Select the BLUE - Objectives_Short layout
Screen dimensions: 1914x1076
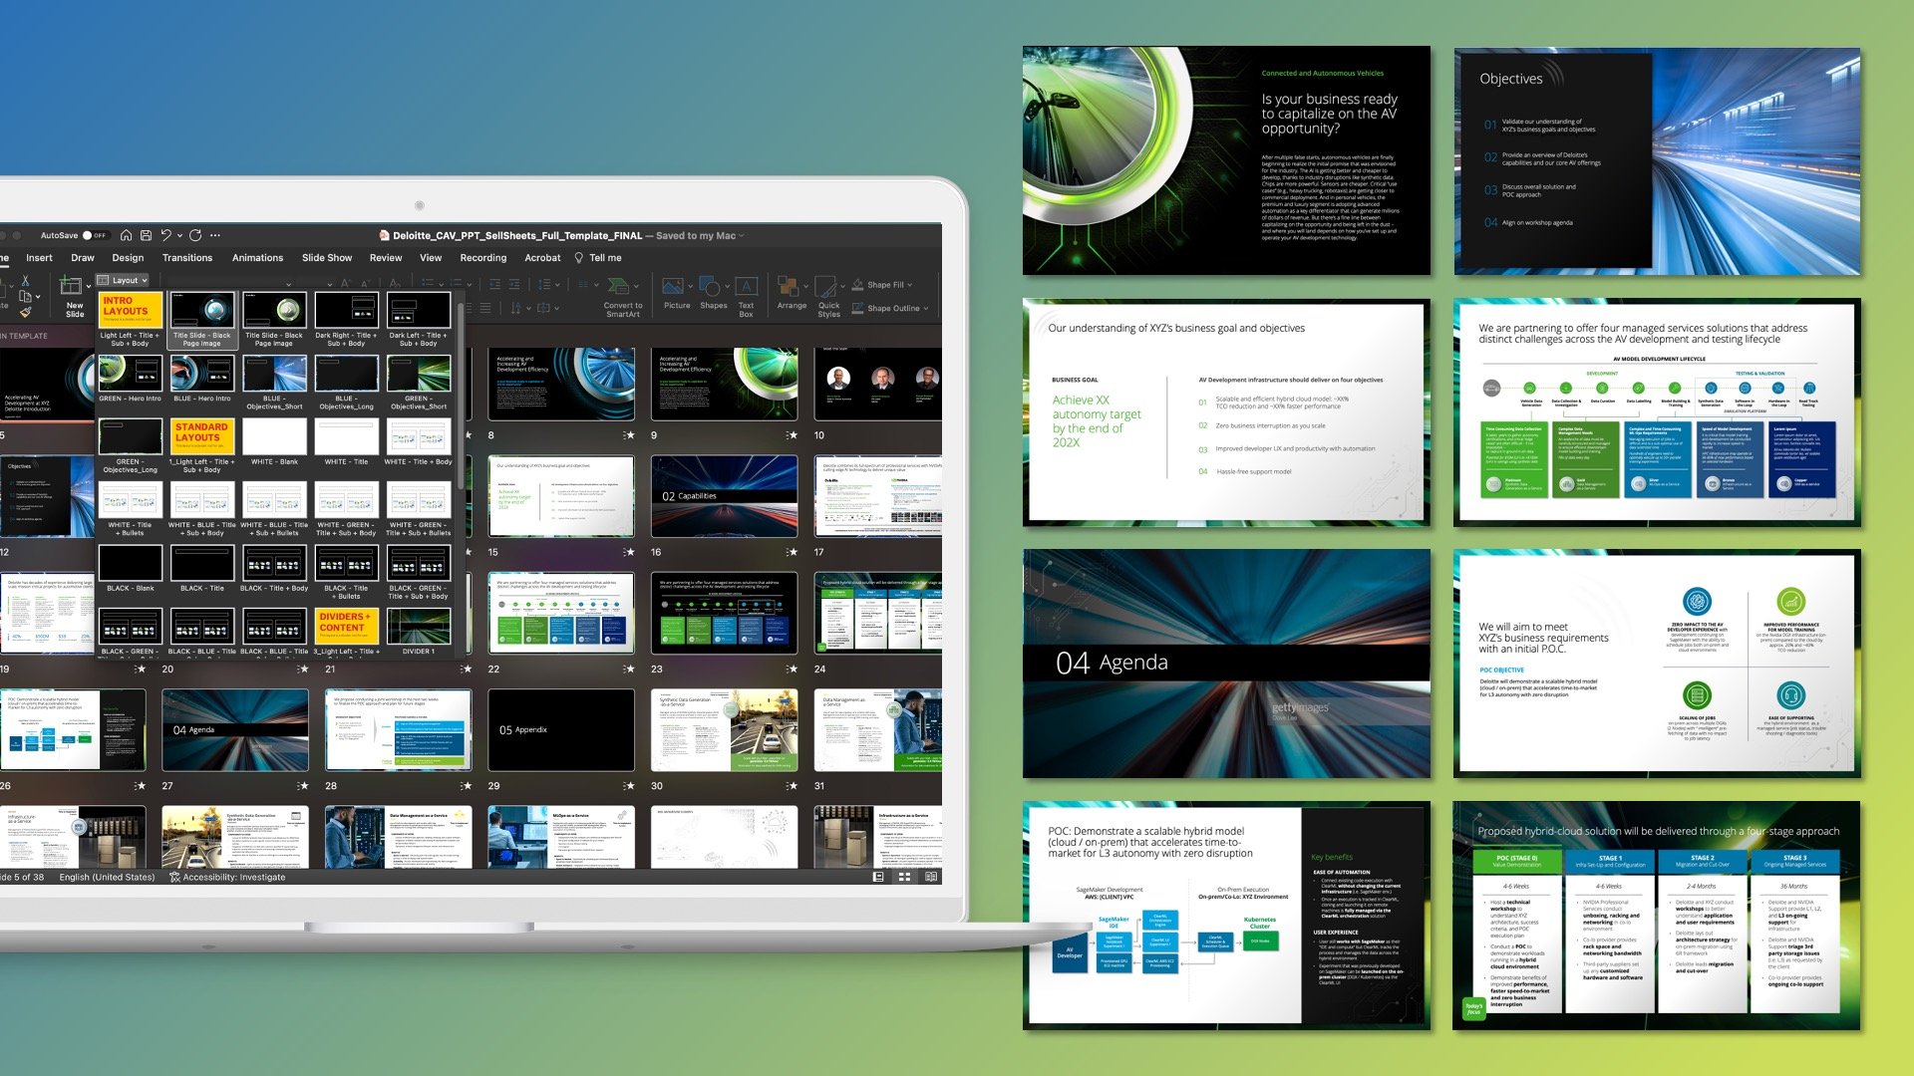pyautogui.click(x=274, y=384)
